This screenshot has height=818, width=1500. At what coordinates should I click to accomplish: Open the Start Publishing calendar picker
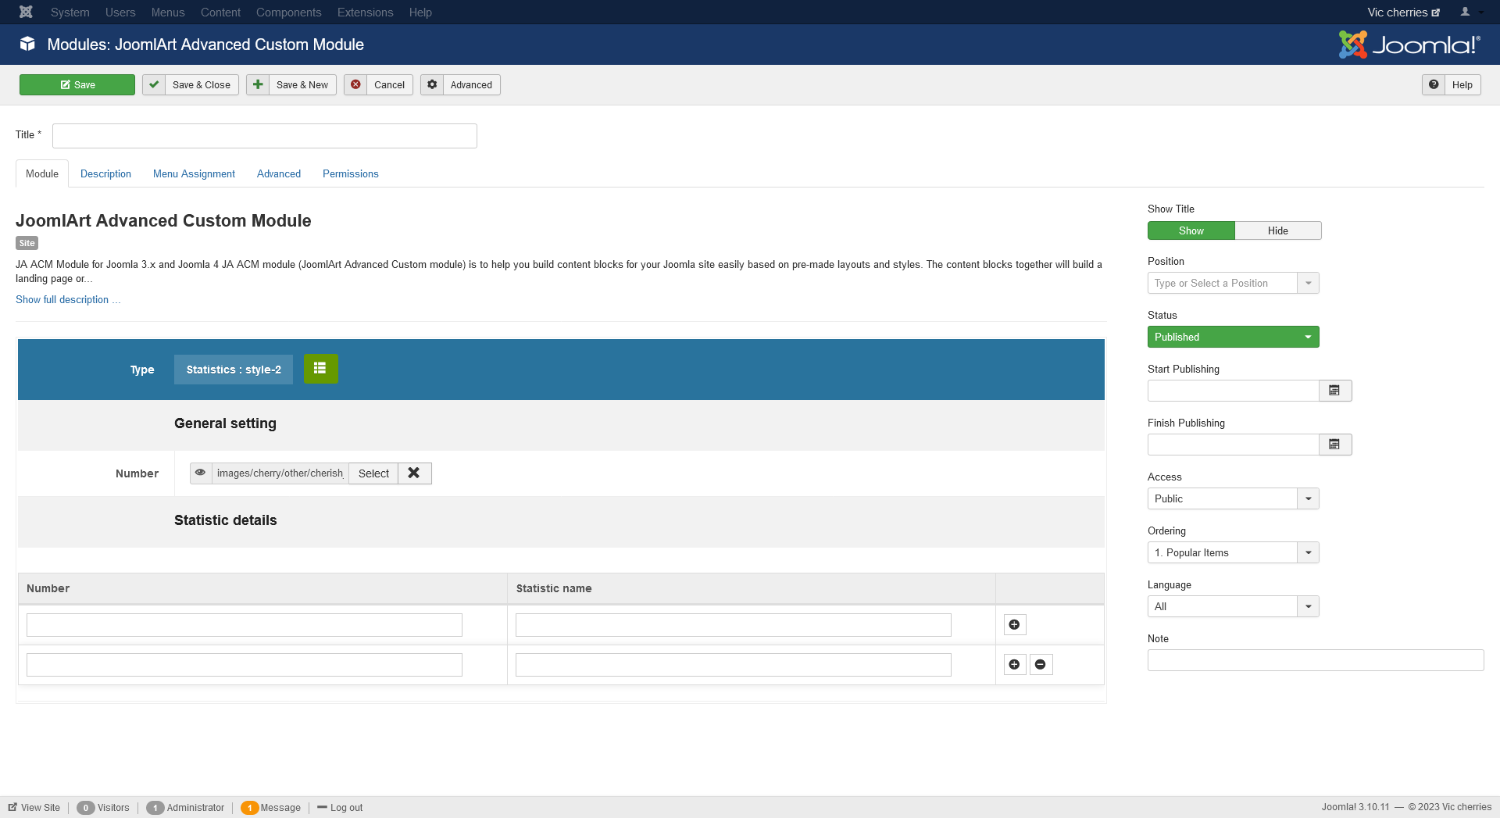click(x=1334, y=390)
